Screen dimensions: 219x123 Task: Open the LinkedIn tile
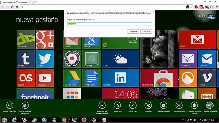point(120,78)
